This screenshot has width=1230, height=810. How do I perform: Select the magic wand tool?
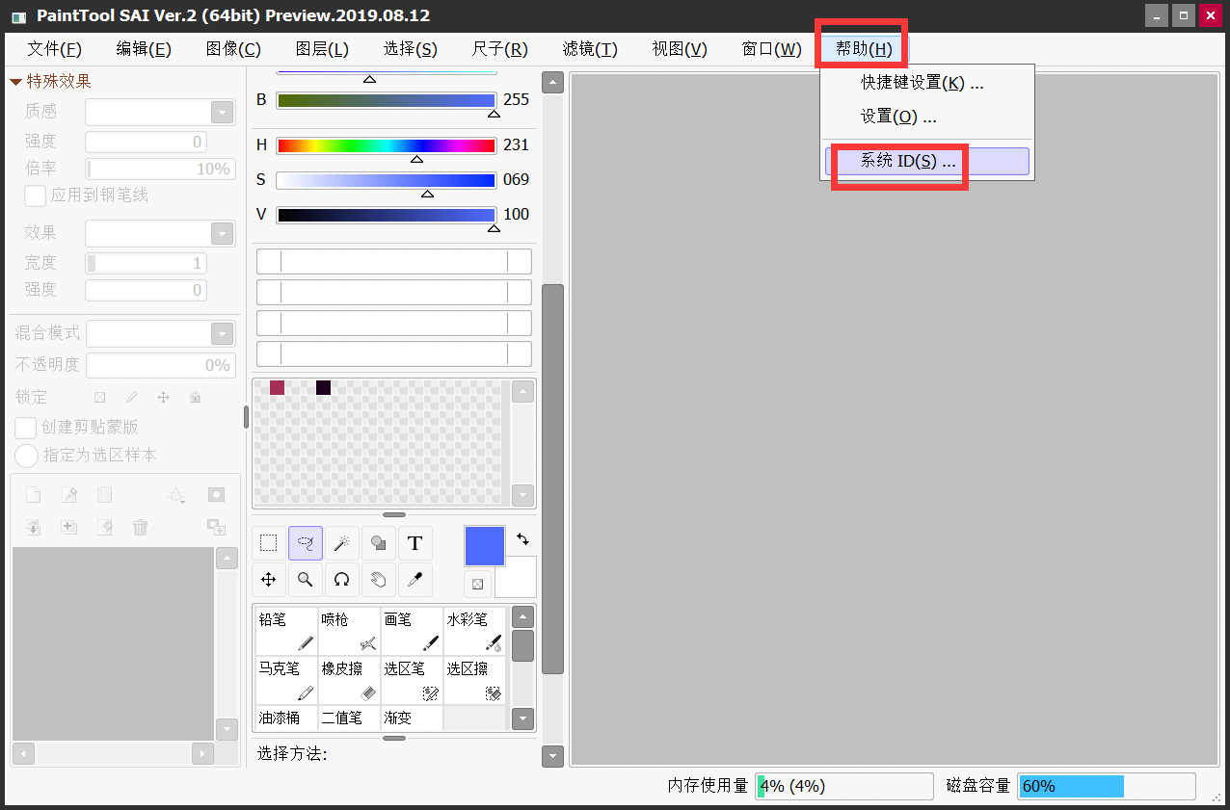pos(342,543)
